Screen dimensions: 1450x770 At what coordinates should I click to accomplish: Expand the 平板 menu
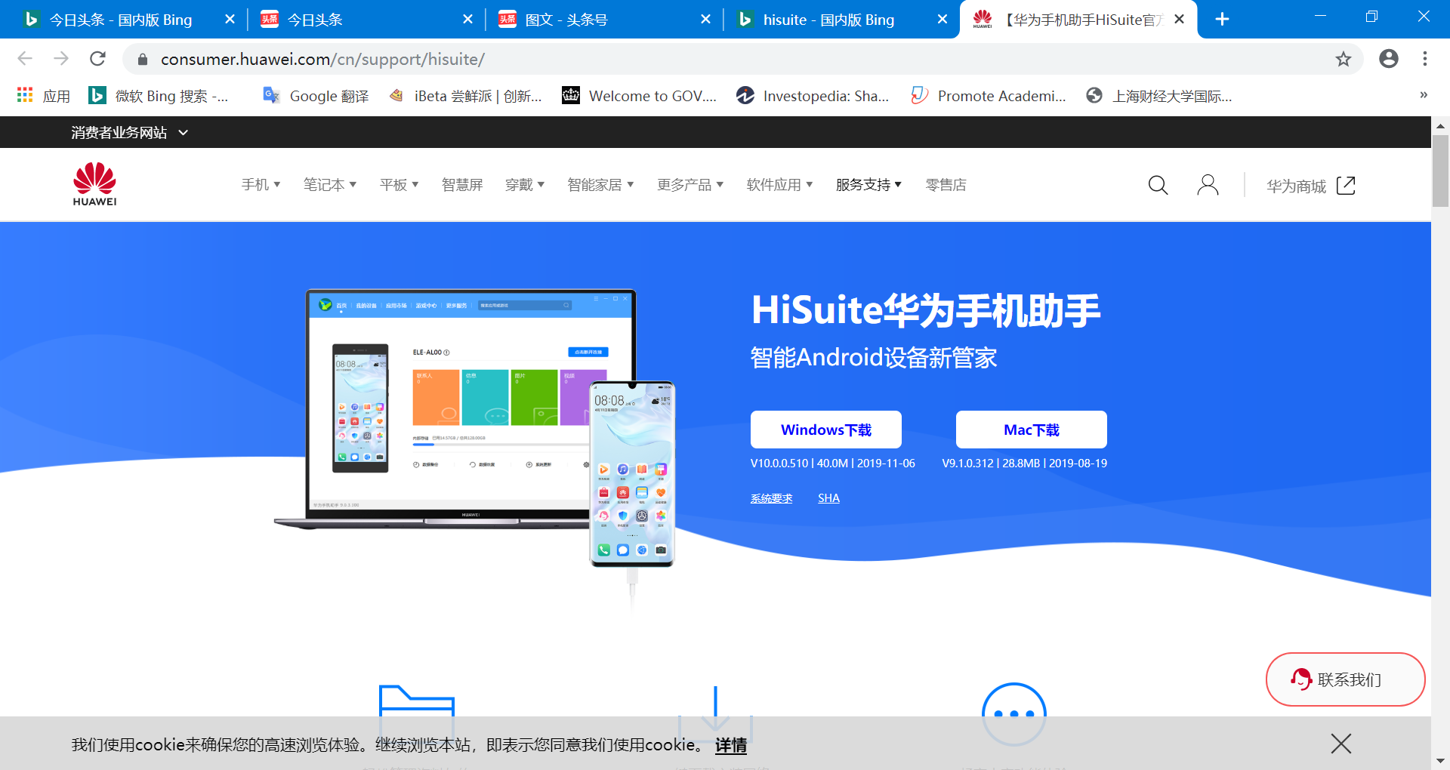[x=399, y=185]
